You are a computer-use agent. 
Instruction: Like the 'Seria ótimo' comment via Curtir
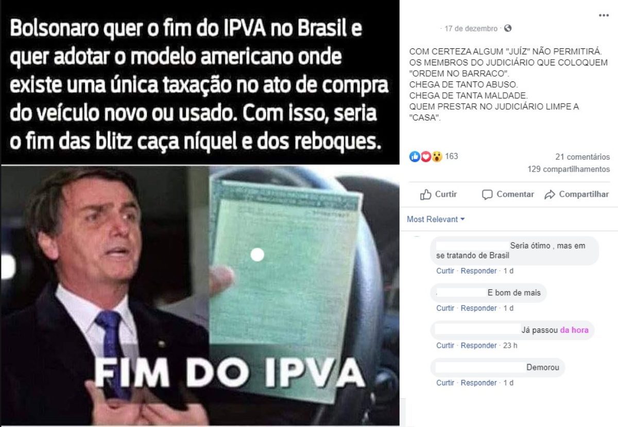pos(445,271)
